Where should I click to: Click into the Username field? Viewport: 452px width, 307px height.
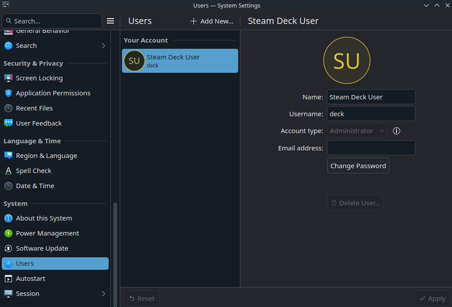coord(371,114)
